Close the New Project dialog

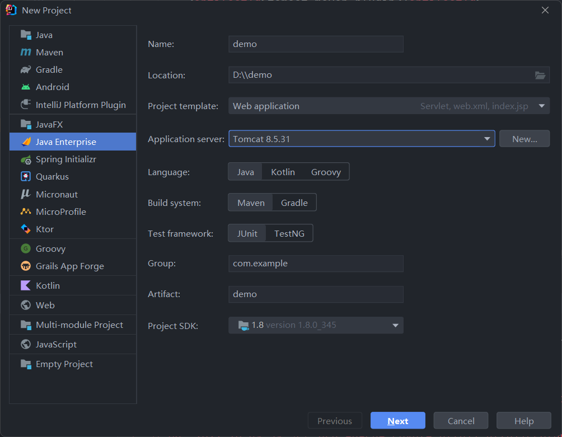click(x=545, y=10)
